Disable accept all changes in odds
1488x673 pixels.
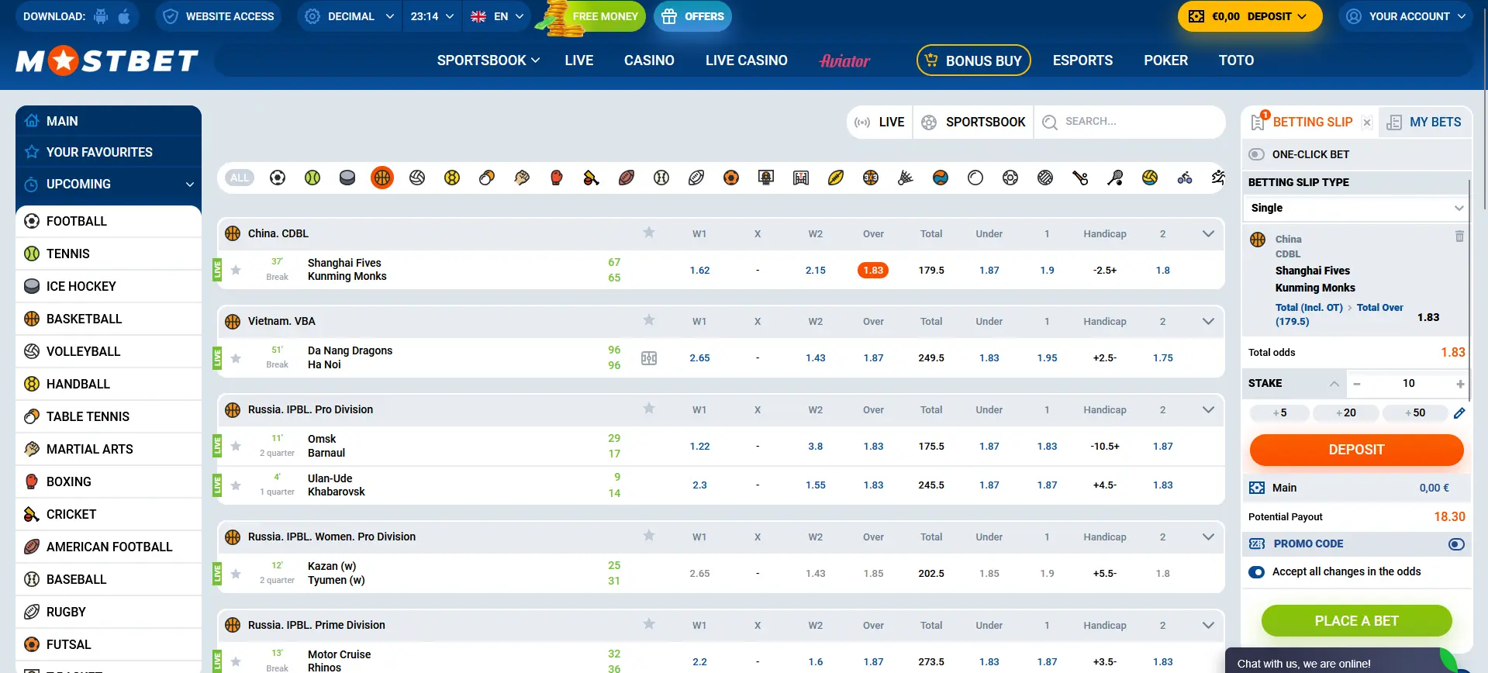(x=1257, y=572)
